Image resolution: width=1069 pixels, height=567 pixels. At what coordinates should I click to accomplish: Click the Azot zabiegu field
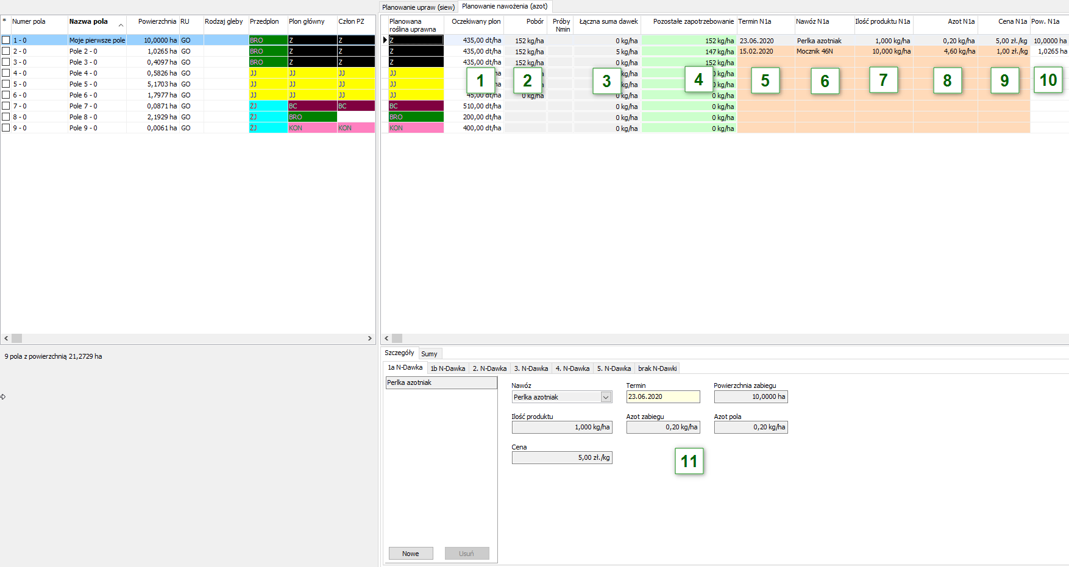[663, 427]
